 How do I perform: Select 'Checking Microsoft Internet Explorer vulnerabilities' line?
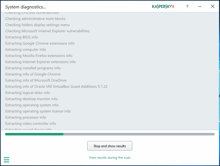click(47, 31)
